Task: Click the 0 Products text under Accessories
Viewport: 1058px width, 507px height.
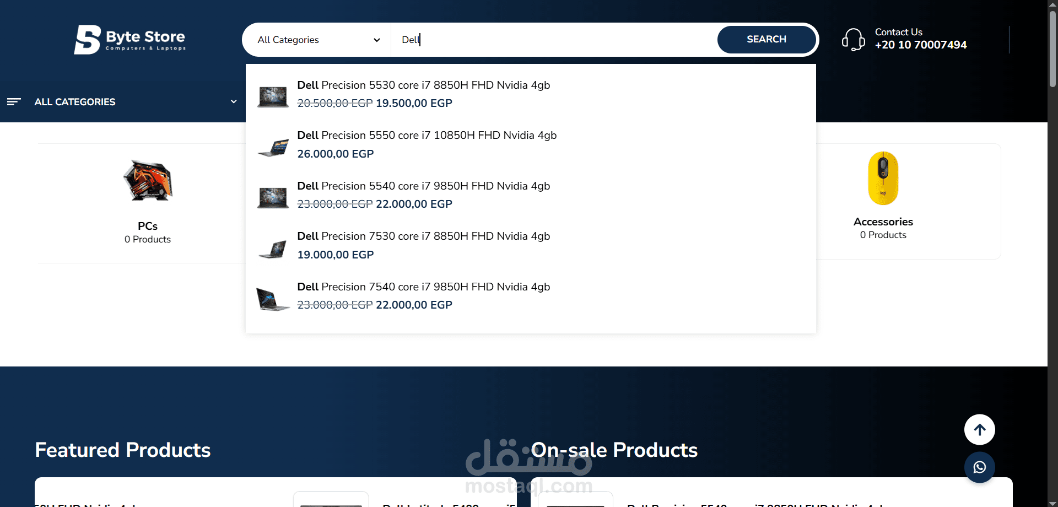Action: 883,235
